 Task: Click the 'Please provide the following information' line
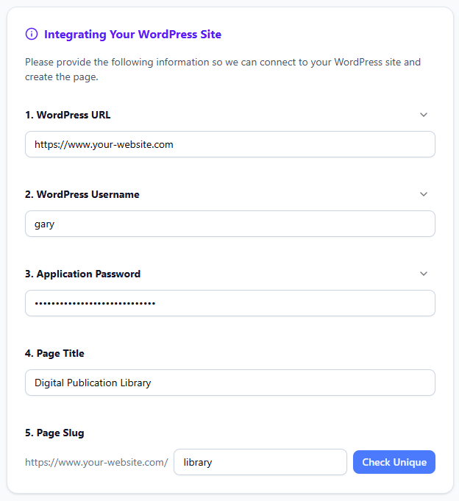coord(222,62)
